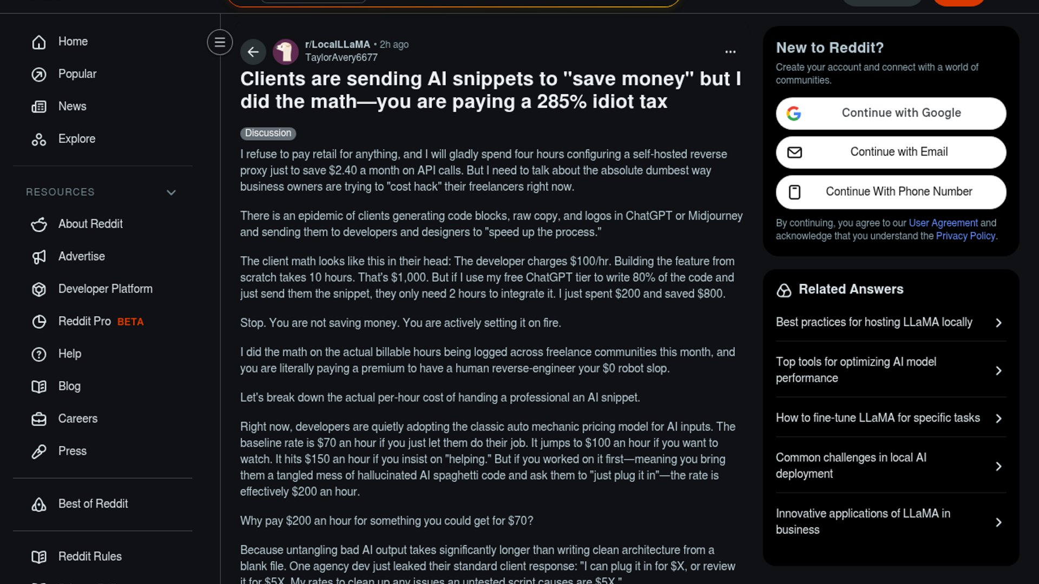Viewport: 1039px width, 584px height.
Task: Expand 'Best practices for hosting LLaMA locally'
Action: [891, 322]
